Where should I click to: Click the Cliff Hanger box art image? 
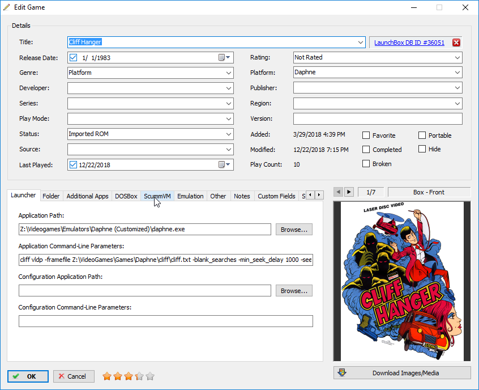[402, 281]
